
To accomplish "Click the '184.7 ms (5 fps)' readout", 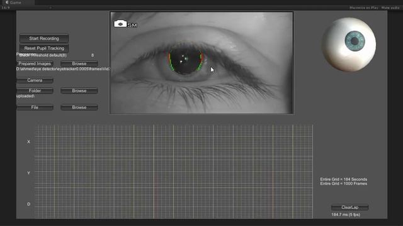I will tap(346, 215).
